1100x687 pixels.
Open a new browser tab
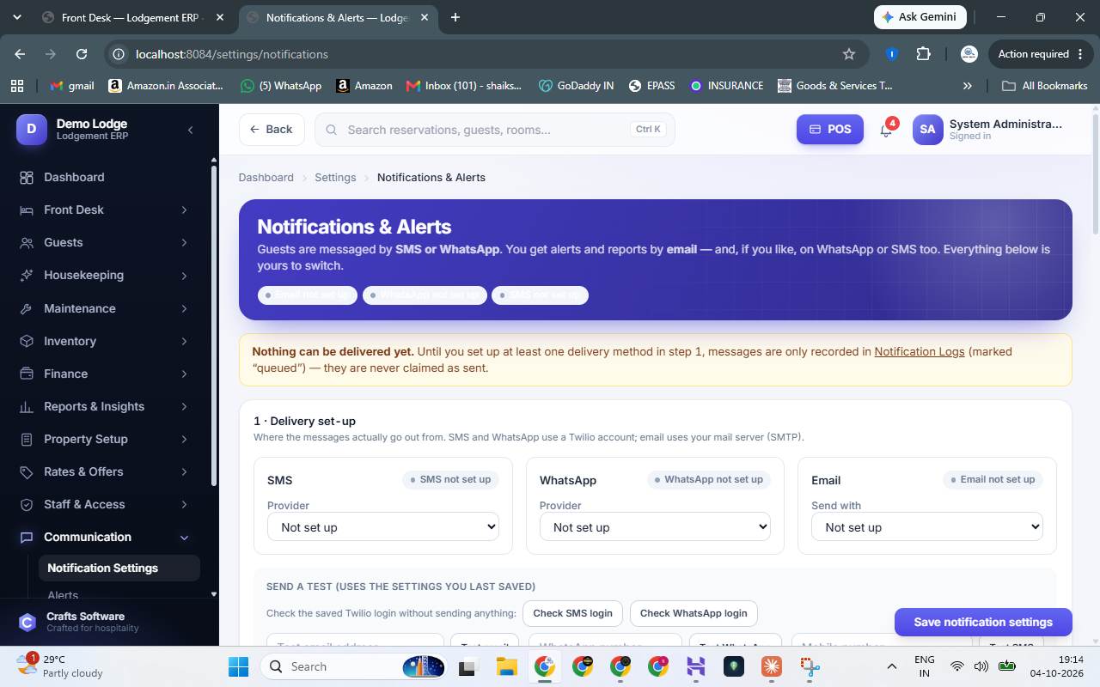pyautogui.click(x=455, y=17)
